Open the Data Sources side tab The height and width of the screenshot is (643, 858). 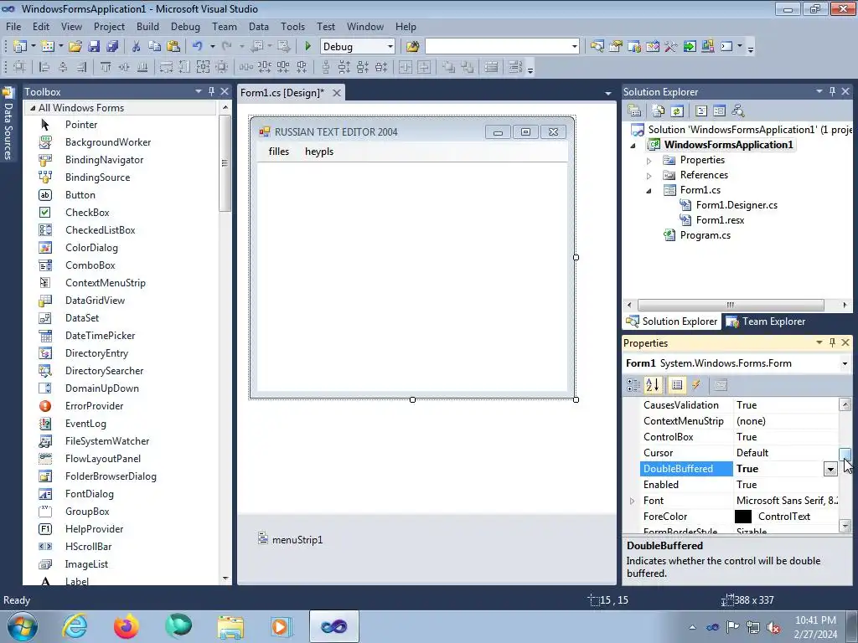[8, 125]
